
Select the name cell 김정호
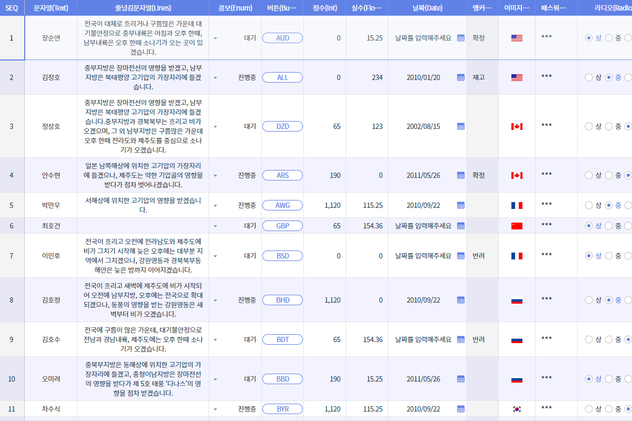pyautogui.click(x=51, y=77)
